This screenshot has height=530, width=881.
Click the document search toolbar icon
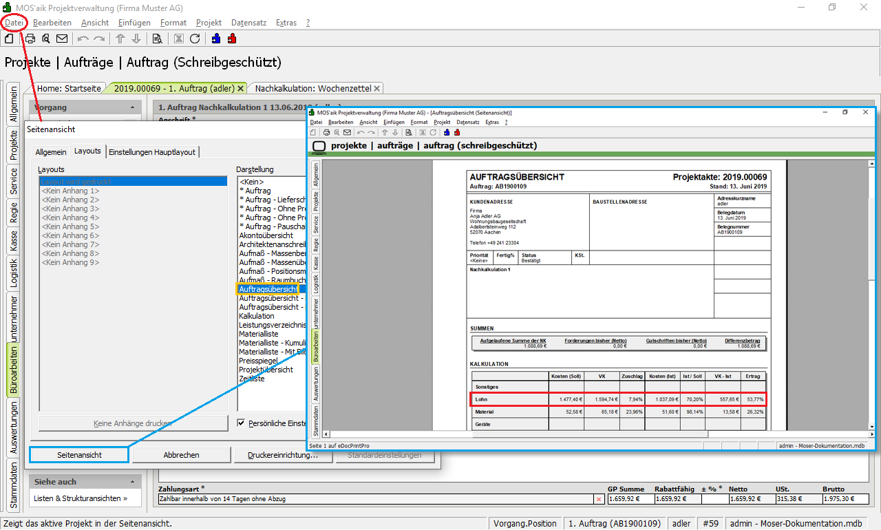point(157,39)
